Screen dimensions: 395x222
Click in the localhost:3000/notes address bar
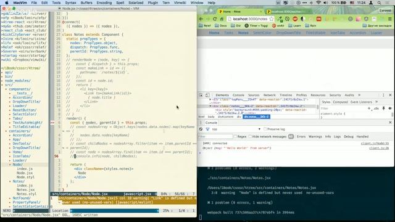pyautogui.click(x=249, y=19)
